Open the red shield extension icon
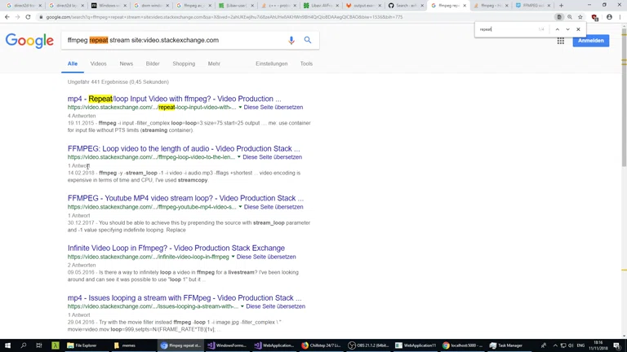 pos(594,18)
